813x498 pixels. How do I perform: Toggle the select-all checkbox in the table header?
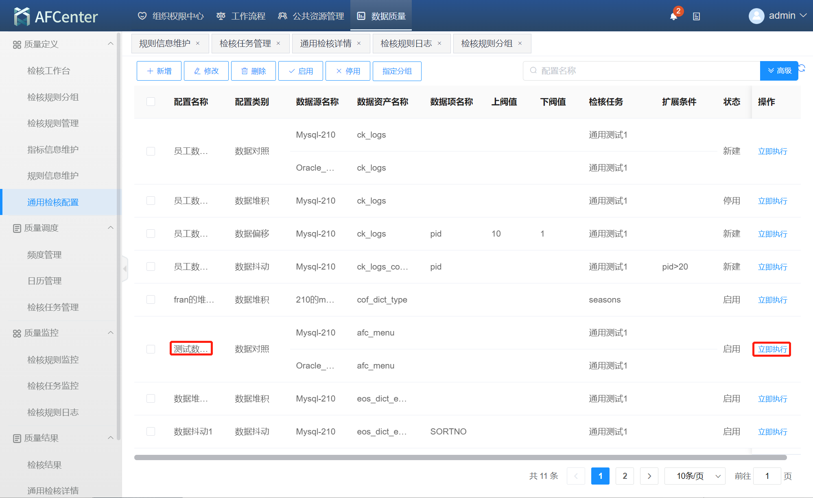tap(151, 101)
